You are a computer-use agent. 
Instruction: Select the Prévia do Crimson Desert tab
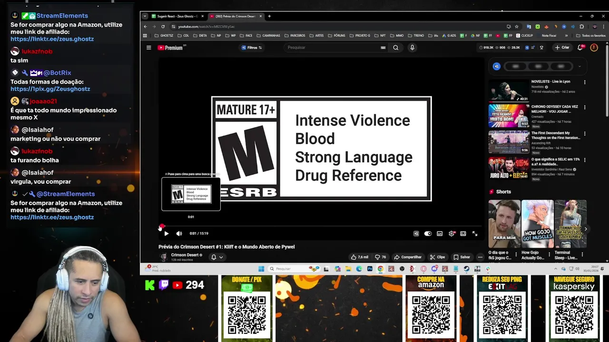(236, 16)
